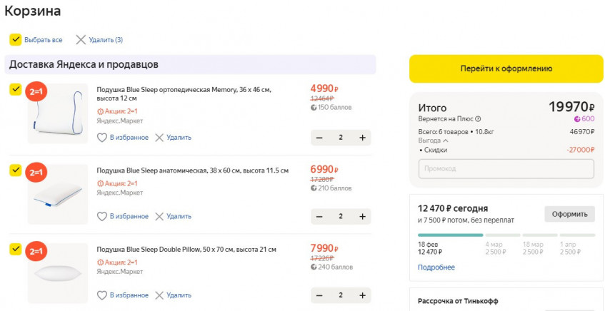This screenshot has width=605, height=311.
Task: Click 2=1 promo badge on Memory pillow
Action: (x=36, y=93)
